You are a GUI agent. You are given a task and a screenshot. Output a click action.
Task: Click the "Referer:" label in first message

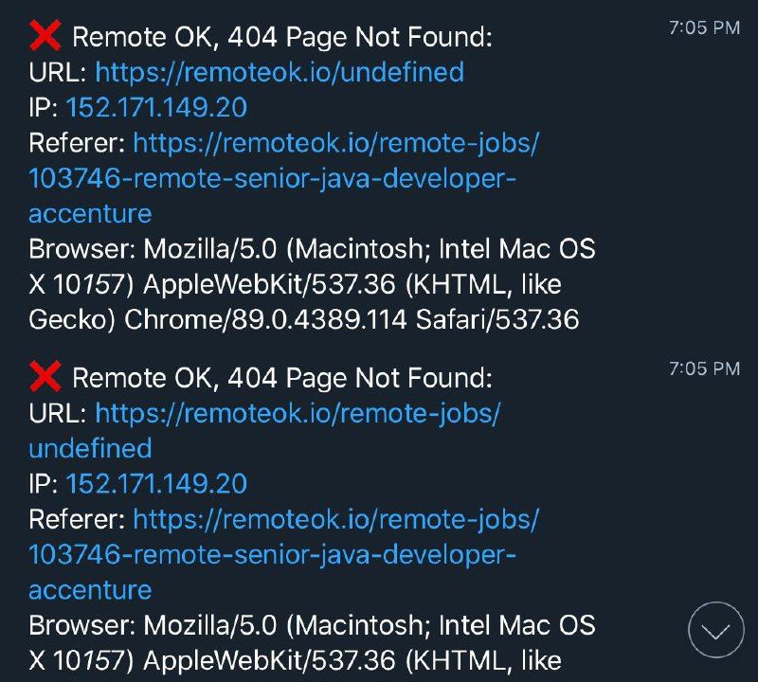point(78,143)
